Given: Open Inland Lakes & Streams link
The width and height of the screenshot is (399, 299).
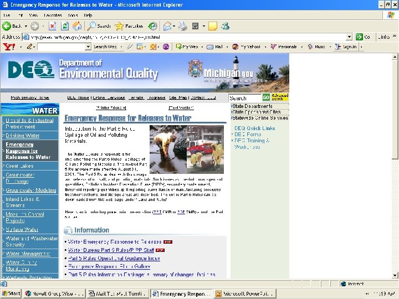Looking at the screenshot, I should 22,202.
